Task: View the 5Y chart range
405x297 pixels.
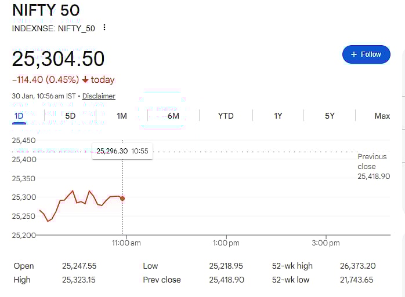Action: [330, 116]
